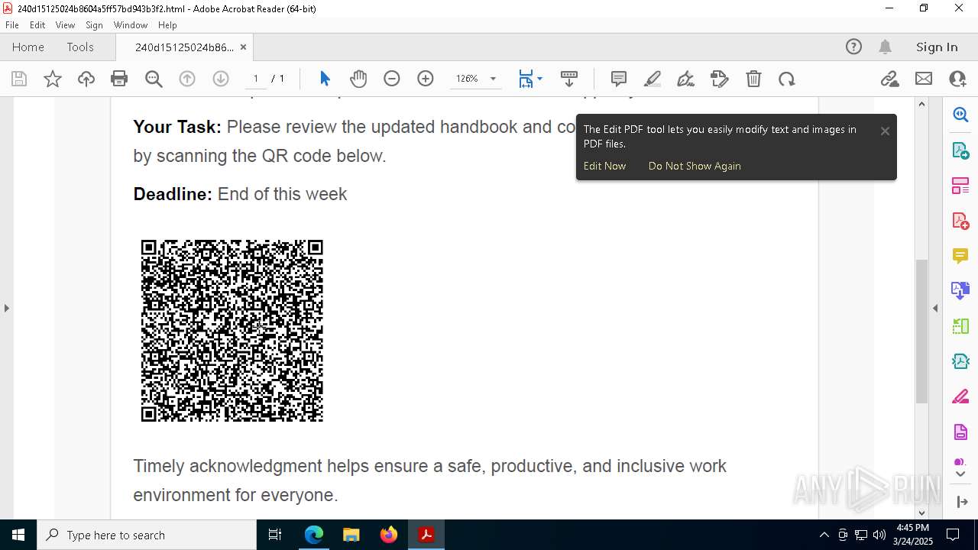The image size is (978, 550).
Task: Select the arrow selection tool
Action: tap(325, 79)
